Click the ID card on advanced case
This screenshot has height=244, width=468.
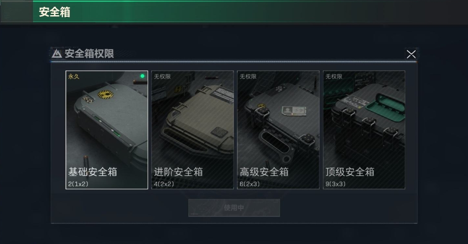[x=294, y=110]
